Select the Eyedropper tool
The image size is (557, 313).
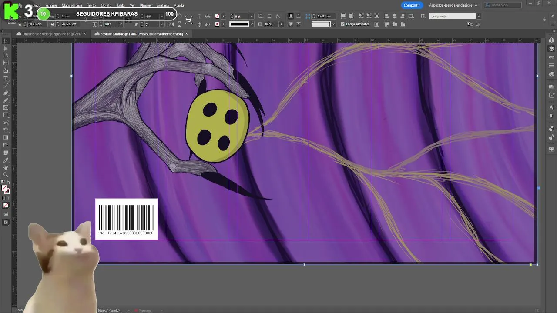pyautogui.click(x=6, y=160)
